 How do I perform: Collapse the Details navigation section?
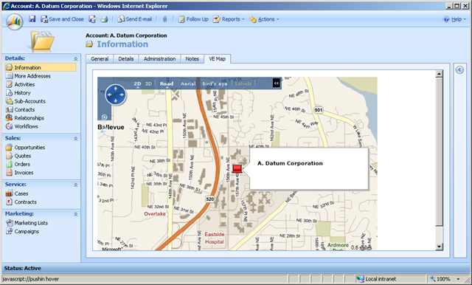pos(75,59)
